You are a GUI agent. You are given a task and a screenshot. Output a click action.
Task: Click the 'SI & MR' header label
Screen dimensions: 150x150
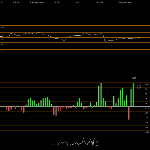click(16, 2)
